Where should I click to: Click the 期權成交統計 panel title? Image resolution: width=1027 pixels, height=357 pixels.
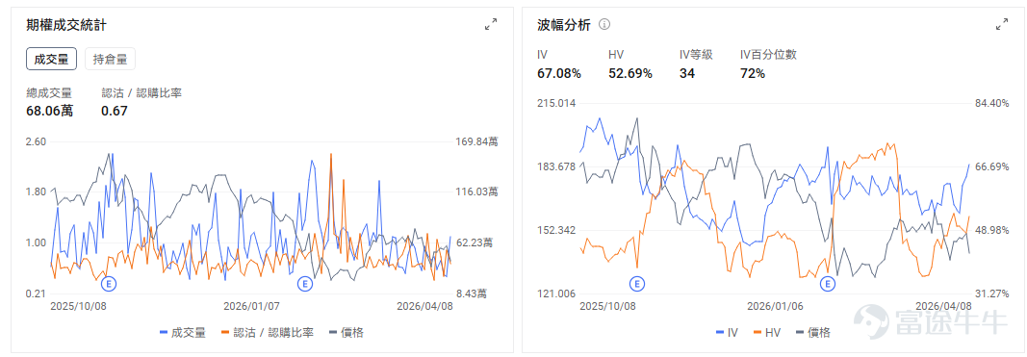click(x=66, y=25)
